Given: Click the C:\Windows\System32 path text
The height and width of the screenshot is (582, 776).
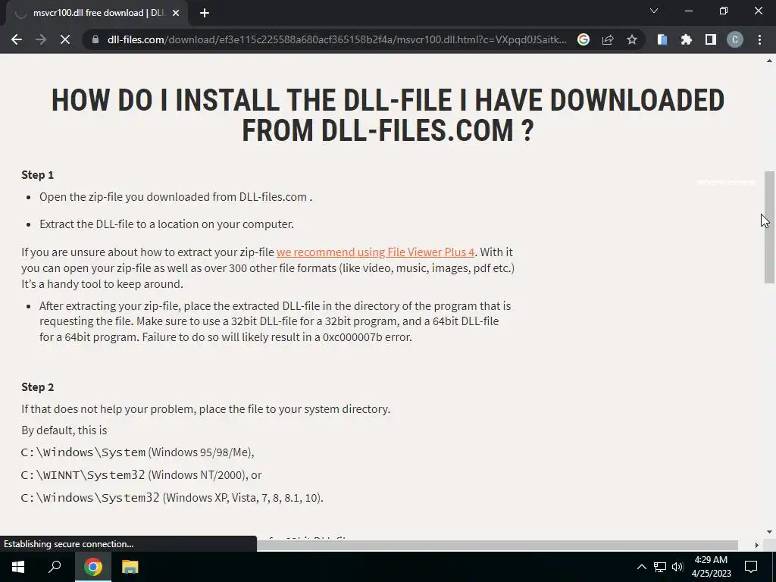Looking at the screenshot, I should 90,497.
